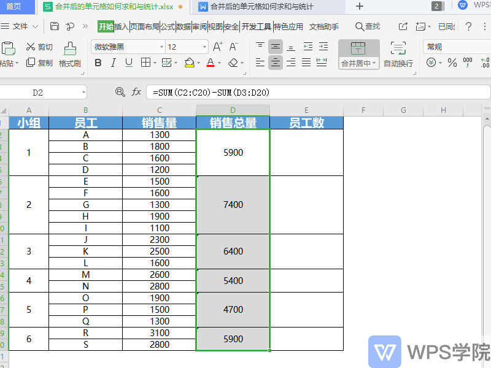
Task: Click the Borders icon
Action: tap(145, 63)
